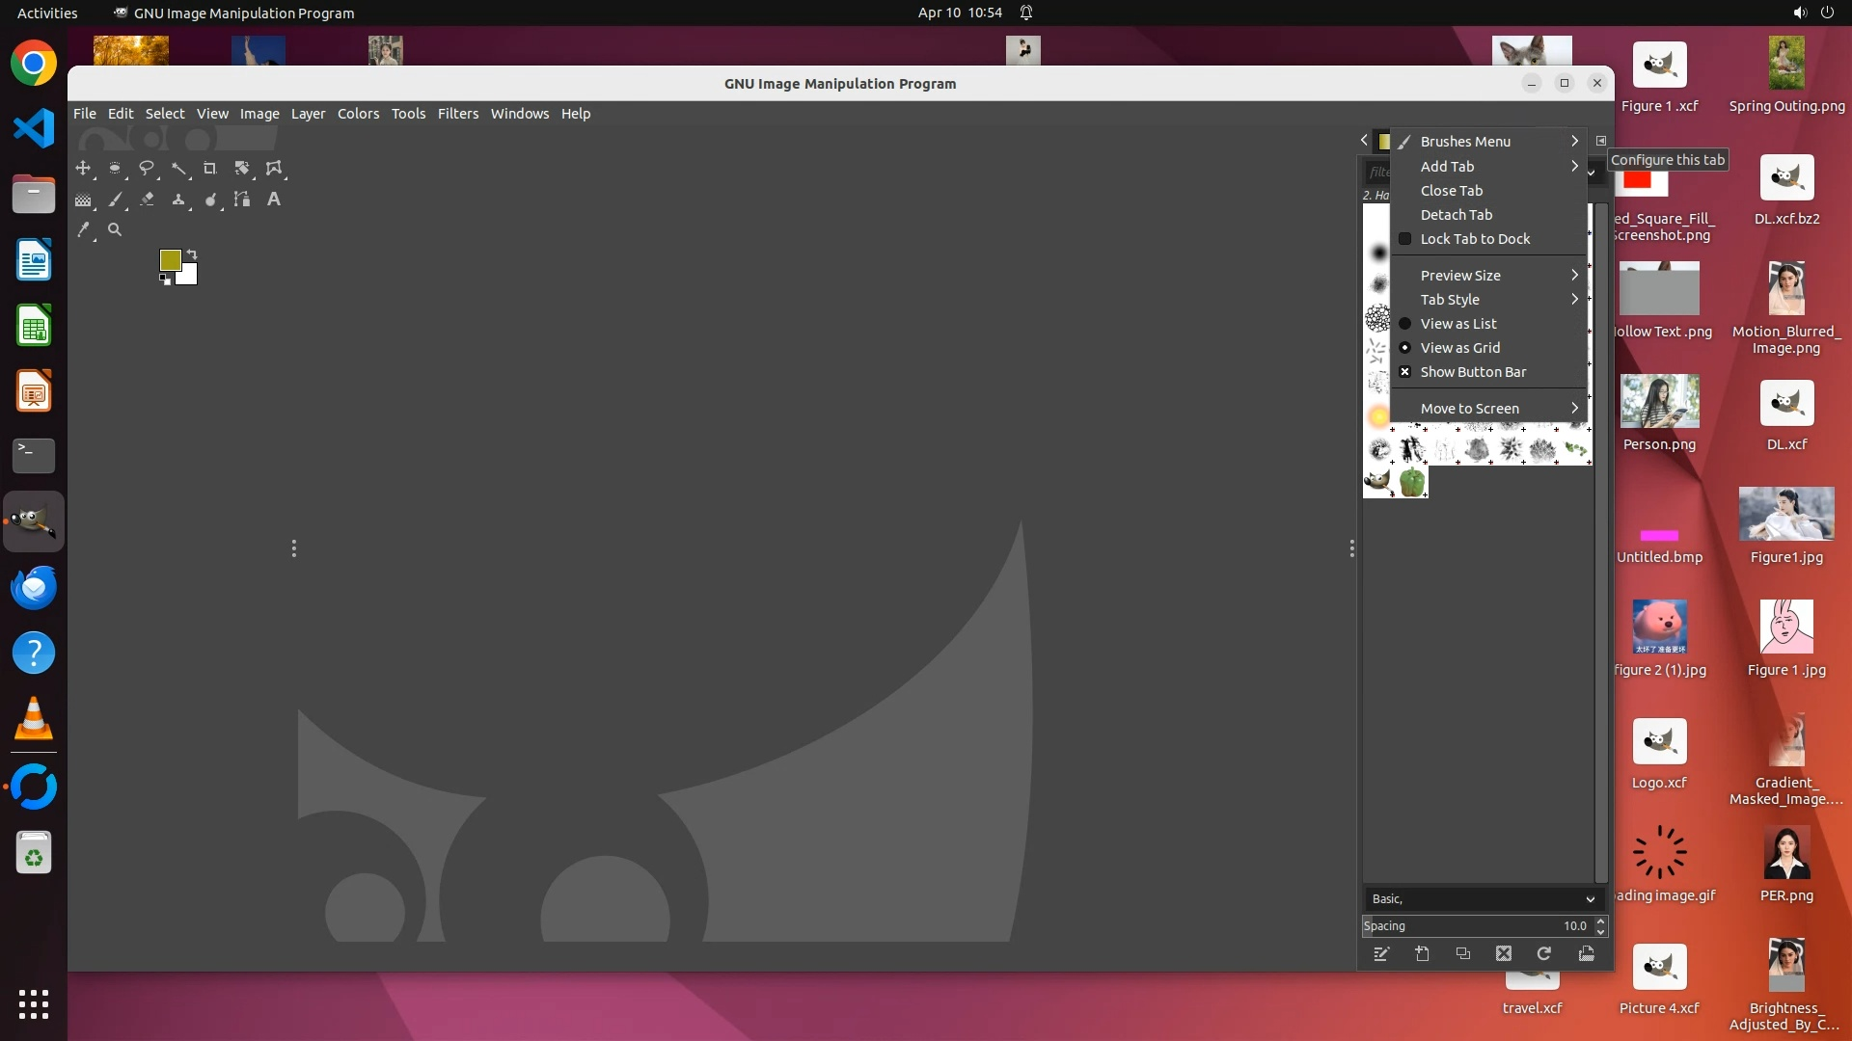Image resolution: width=1852 pixels, height=1041 pixels.
Task: Select the Paintbrush tool
Action: pos(115,200)
